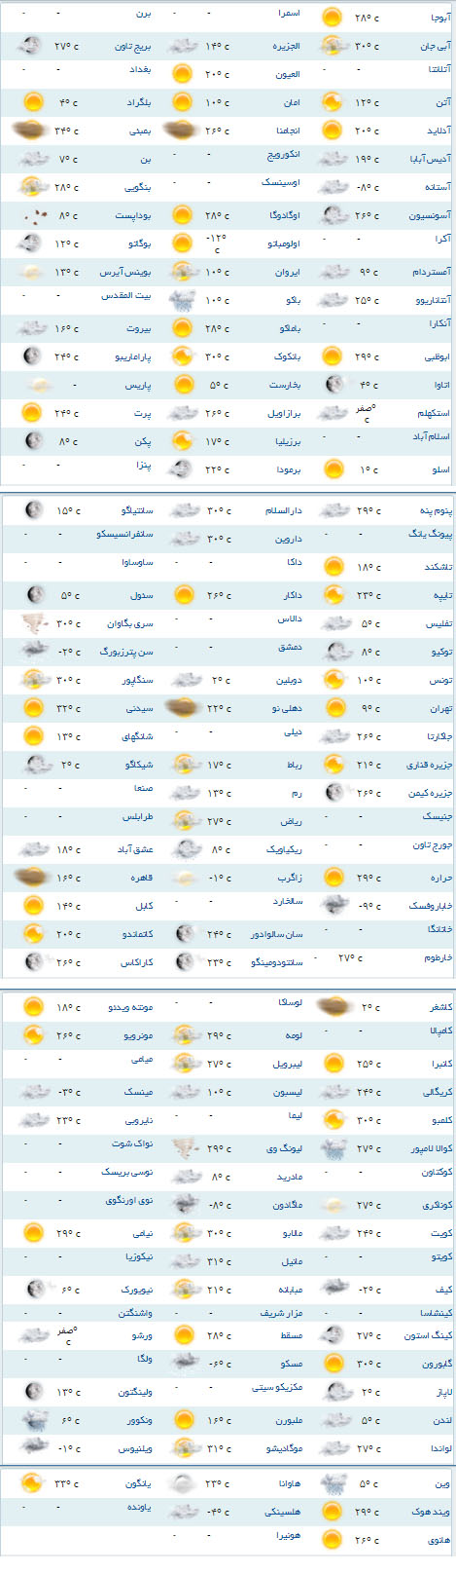Image resolution: width=456 pixels, height=1573 pixels.
Task: Click the 32° temperature for سیدنی
Action: 68,709
